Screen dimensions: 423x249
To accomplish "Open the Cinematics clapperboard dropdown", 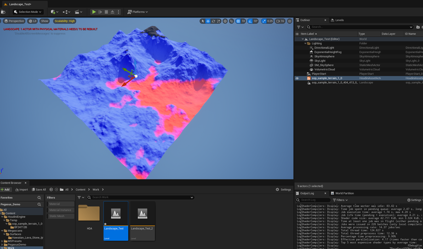I will (x=78, y=12).
